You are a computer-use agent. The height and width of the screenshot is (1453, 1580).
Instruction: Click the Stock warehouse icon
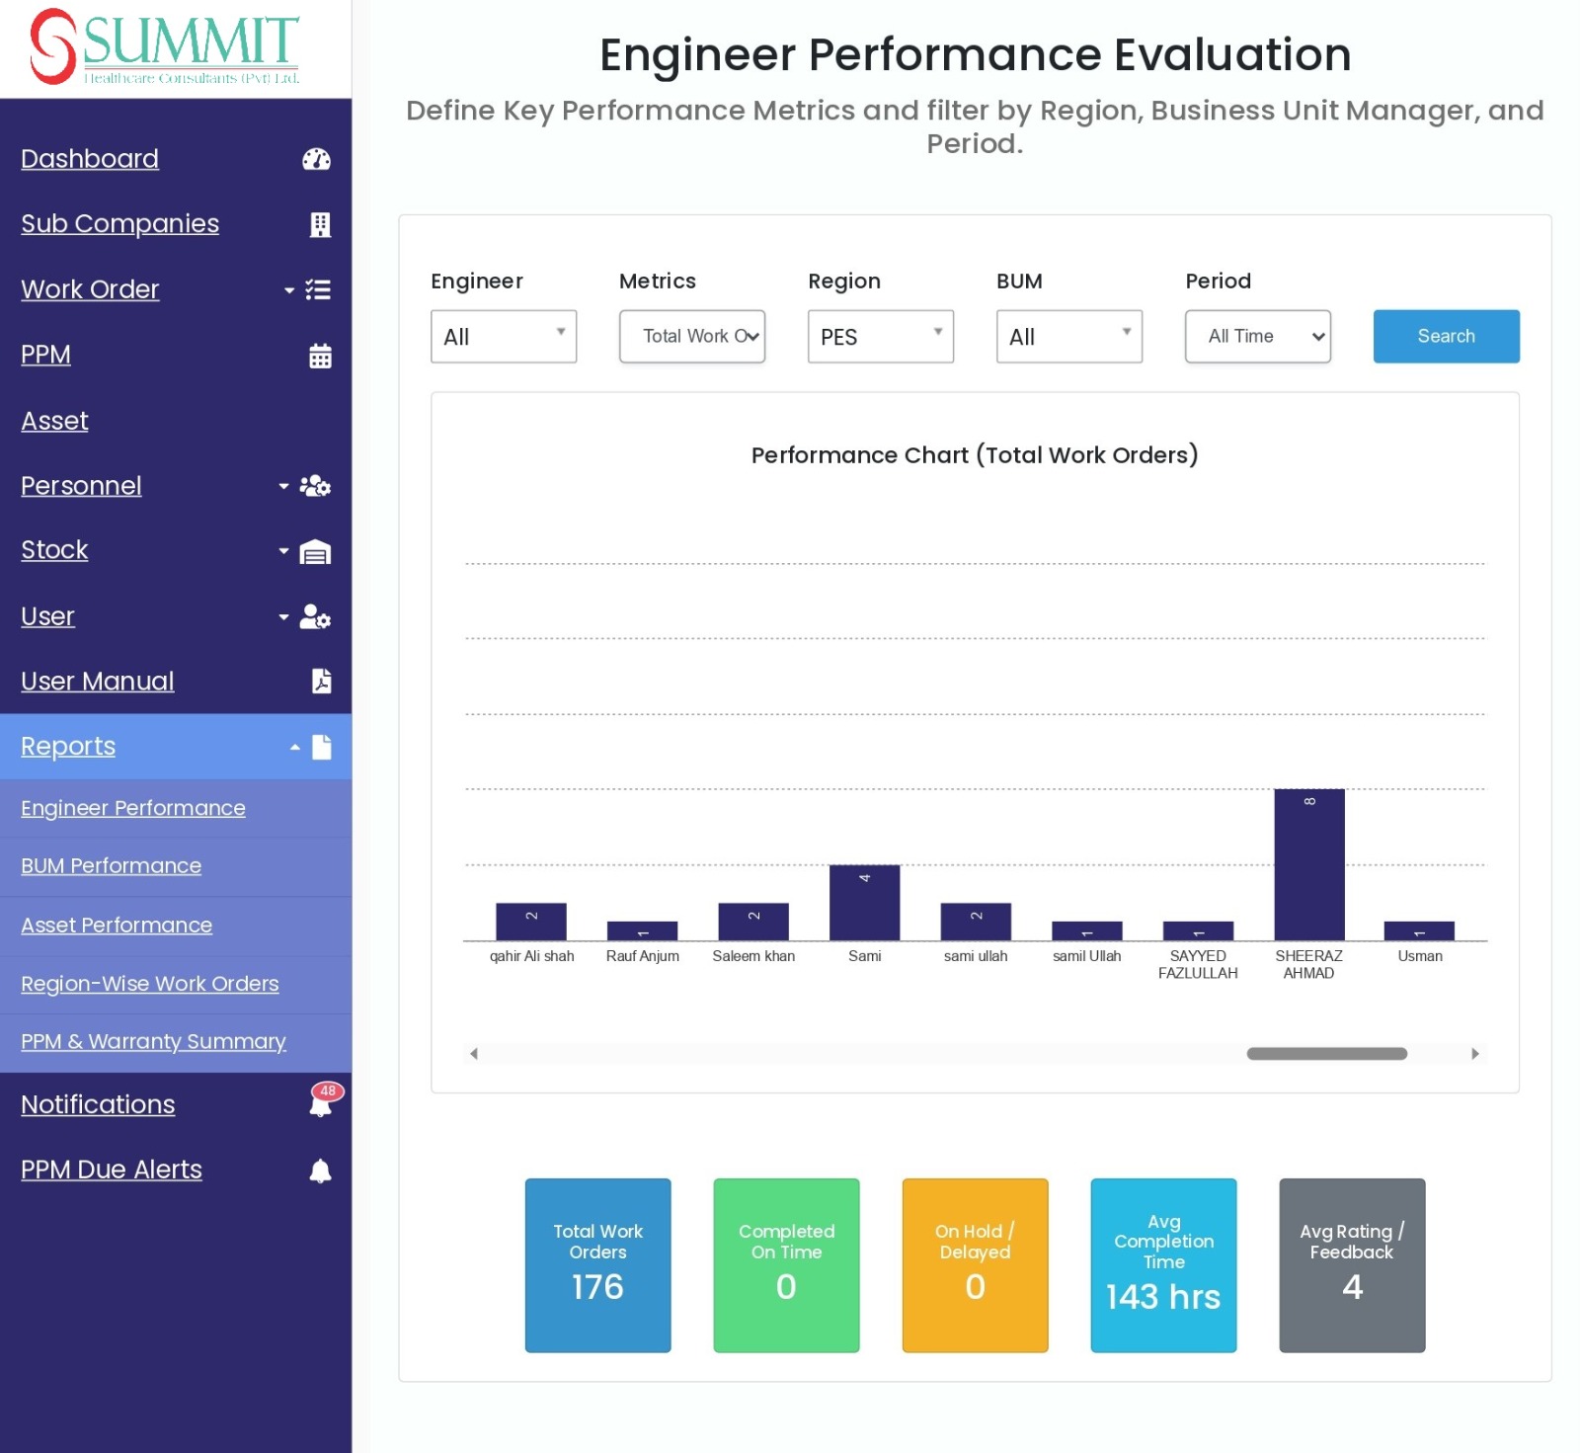pyautogui.click(x=315, y=551)
